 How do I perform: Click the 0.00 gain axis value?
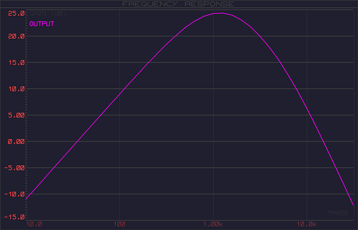(x=16, y=141)
